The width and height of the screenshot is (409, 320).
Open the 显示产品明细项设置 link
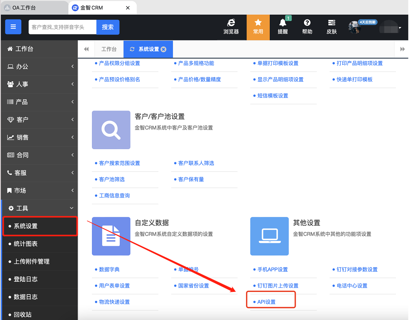[280, 79]
